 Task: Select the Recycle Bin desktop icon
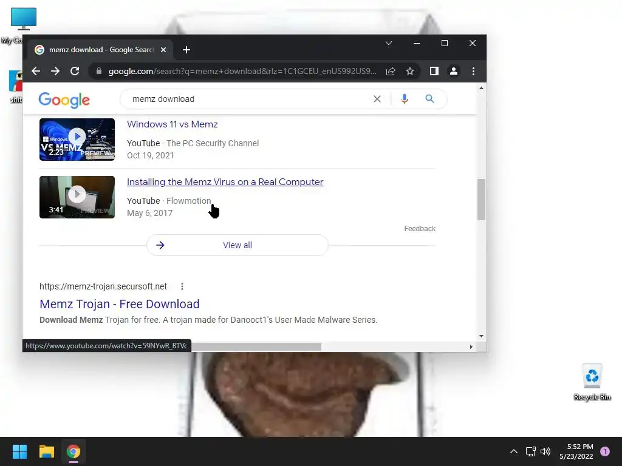pos(592,382)
